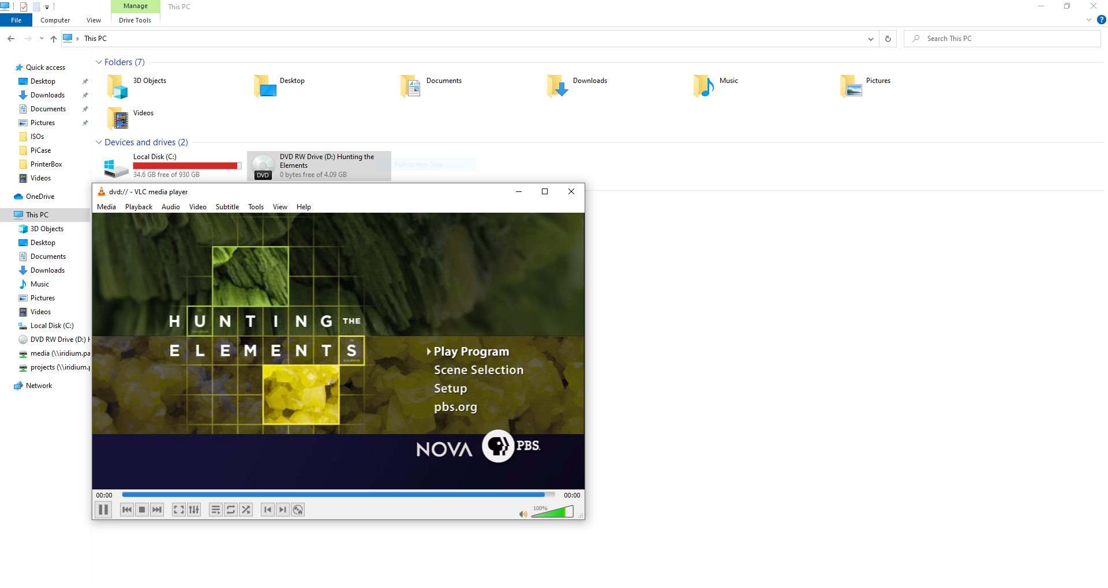Open VLC Playback menu
1108x588 pixels.
point(139,207)
